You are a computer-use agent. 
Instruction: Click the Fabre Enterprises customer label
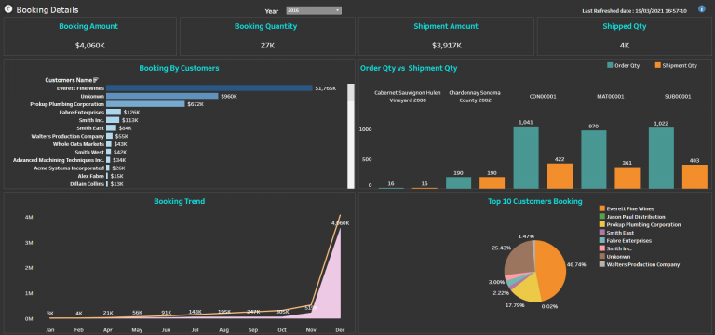click(x=82, y=112)
